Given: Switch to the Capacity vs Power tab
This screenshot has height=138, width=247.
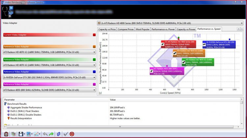Looking at the screenshot, I should [x=186, y=29].
